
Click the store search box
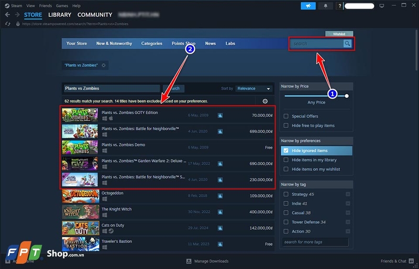317,43
